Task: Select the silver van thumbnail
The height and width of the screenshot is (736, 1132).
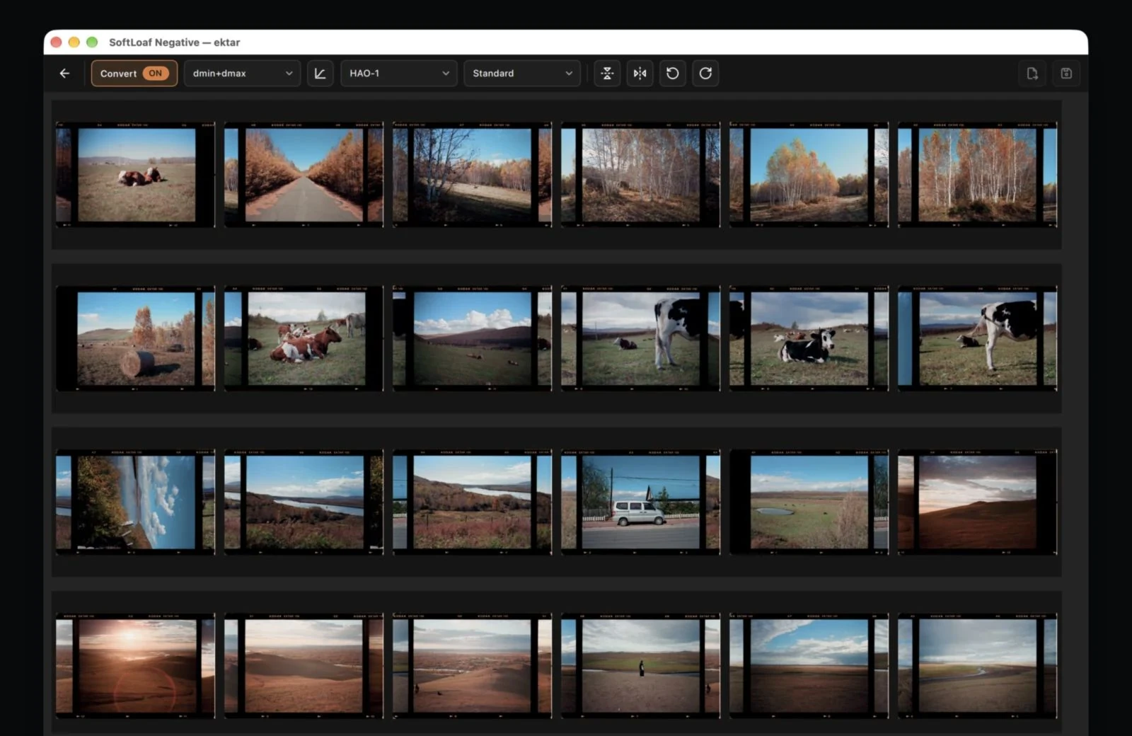Action: click(640, 502)
